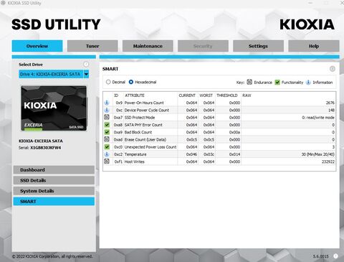Click the THRESHOLD column header
344x262 pixels.
(x=227, y=95)
